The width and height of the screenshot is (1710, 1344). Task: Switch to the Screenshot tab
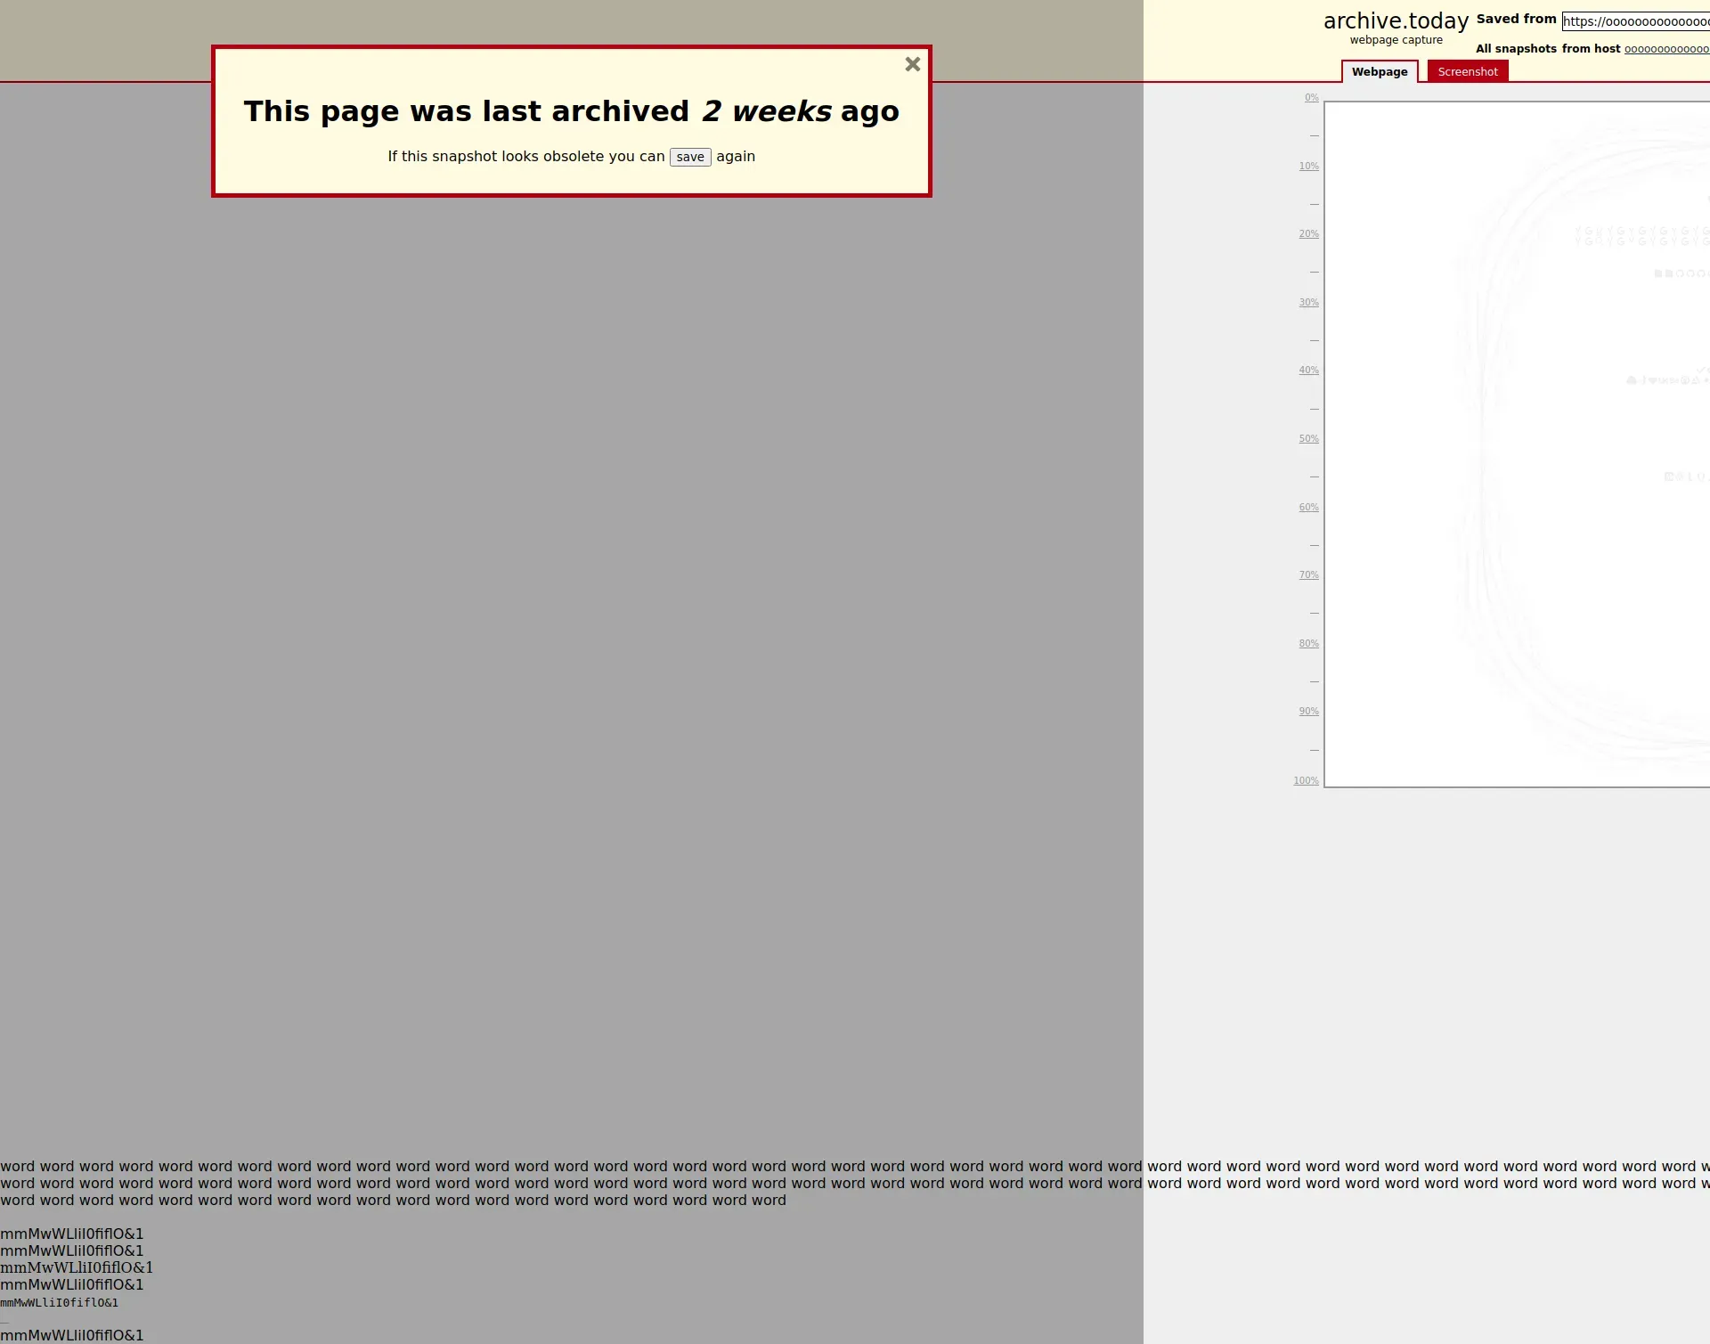click(1467, 72)
